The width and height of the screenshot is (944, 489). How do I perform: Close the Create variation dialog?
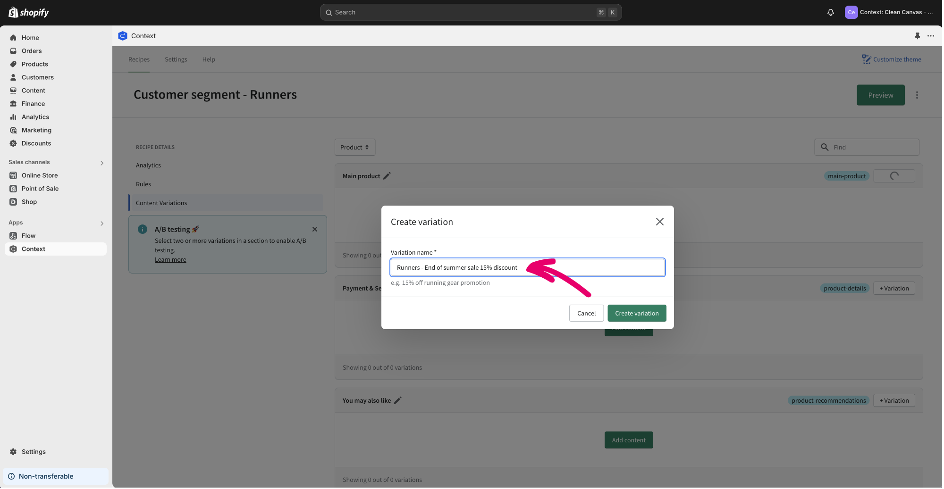(x=659, y=222)
